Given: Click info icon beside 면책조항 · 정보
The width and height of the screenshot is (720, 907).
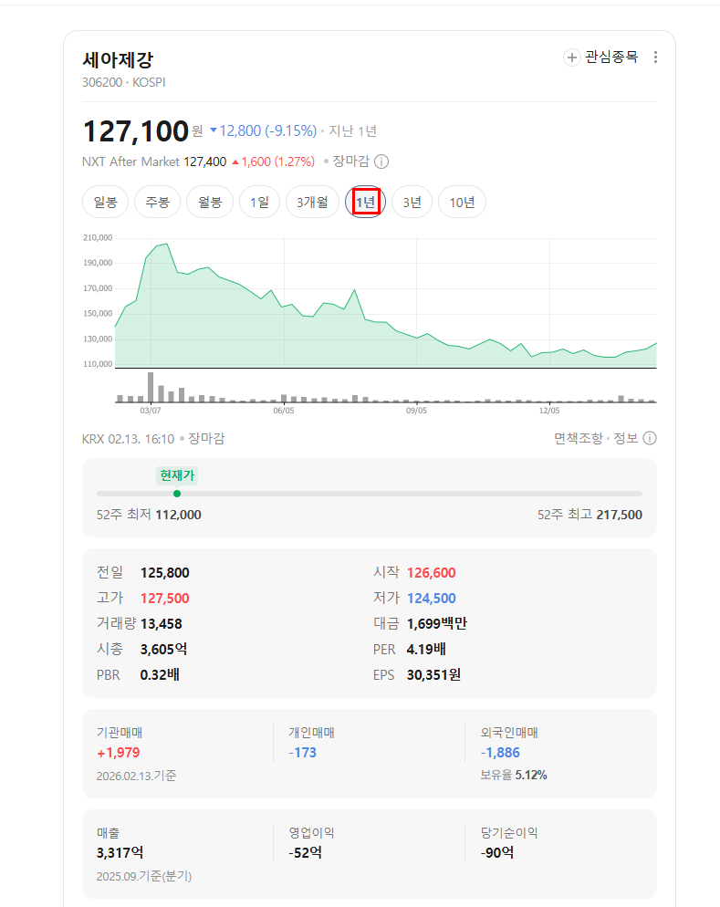Looking at the screenshot, I should pos(650,439).
